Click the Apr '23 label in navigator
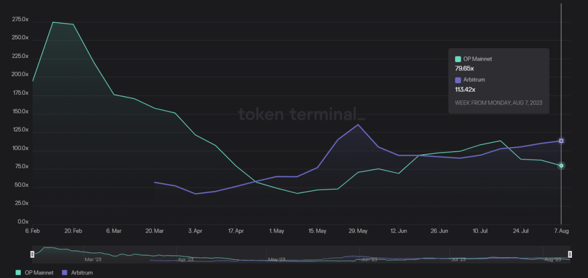588x278 pixels. click(x=185, y=259)
